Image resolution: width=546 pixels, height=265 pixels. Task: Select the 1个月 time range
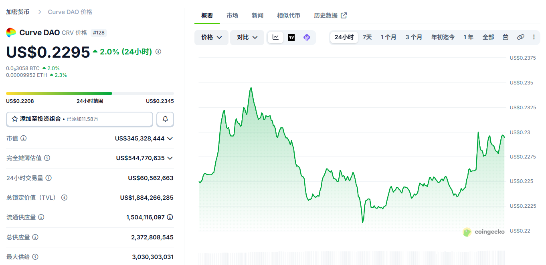388,37
